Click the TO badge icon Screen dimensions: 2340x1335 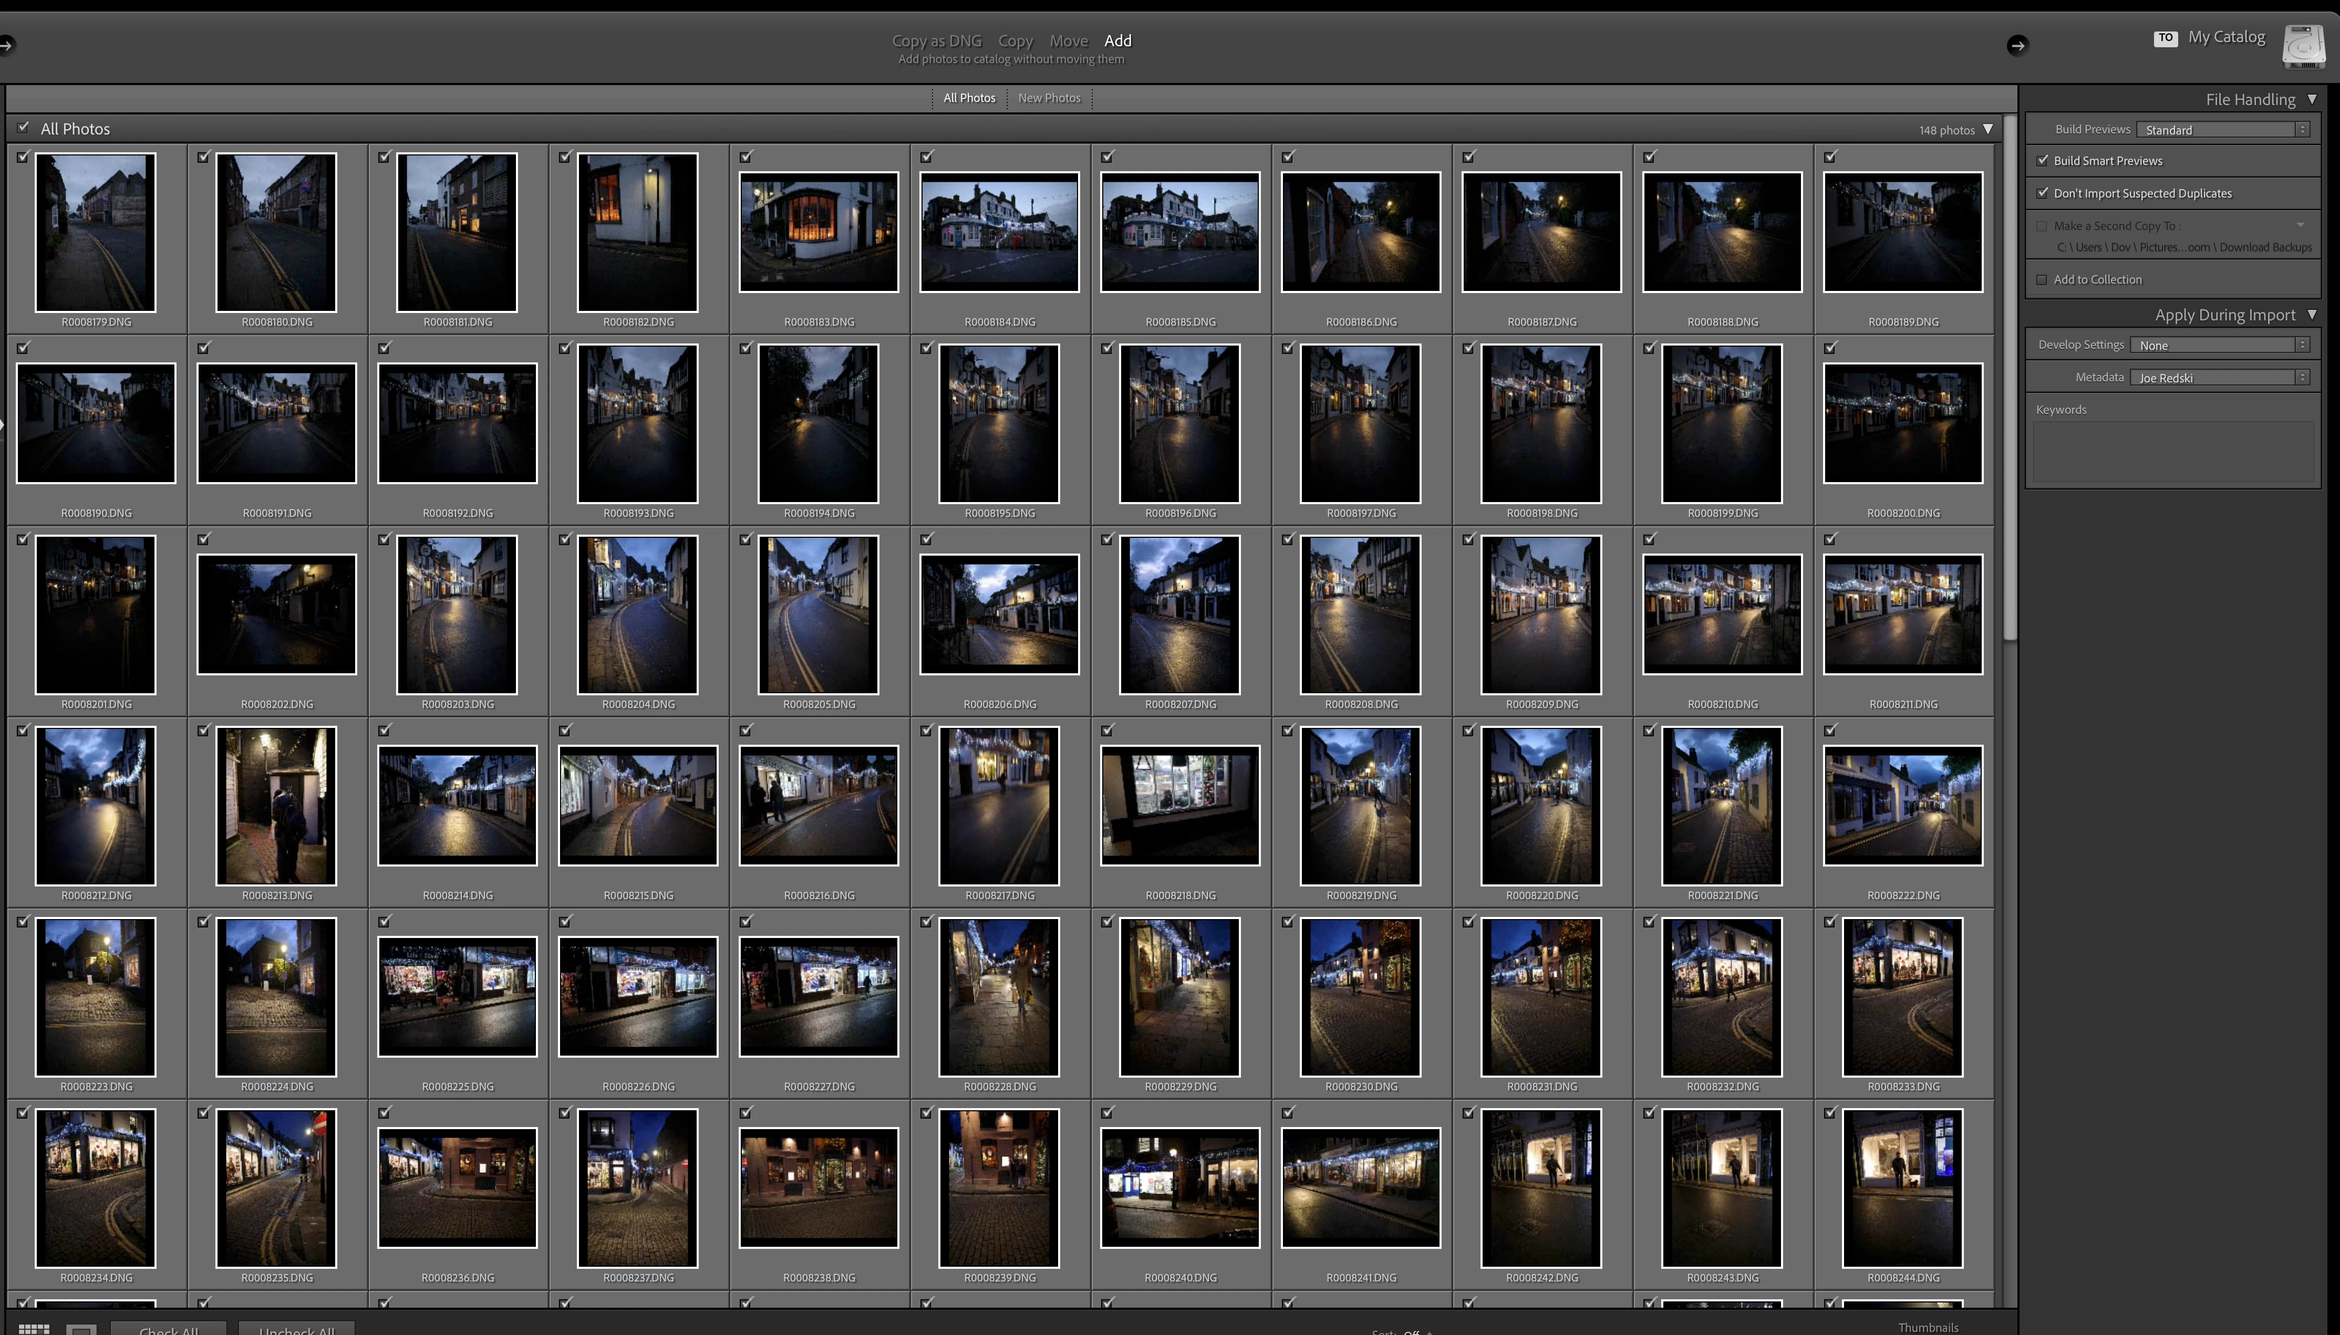pos(2165,38)
